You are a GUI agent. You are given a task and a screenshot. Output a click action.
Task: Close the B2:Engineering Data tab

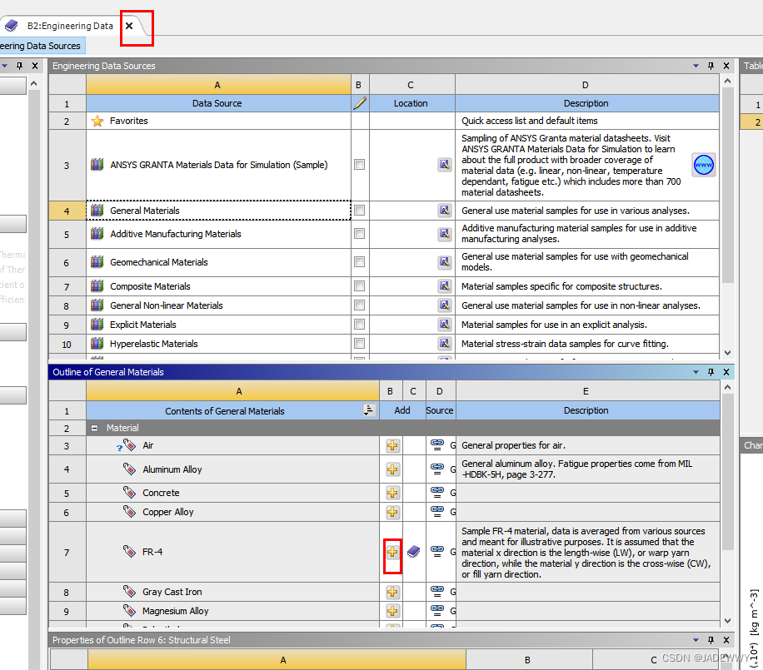(129, 26)
